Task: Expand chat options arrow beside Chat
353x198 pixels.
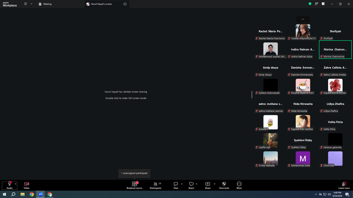Action: pyautogui.click(x=181, y=184)
